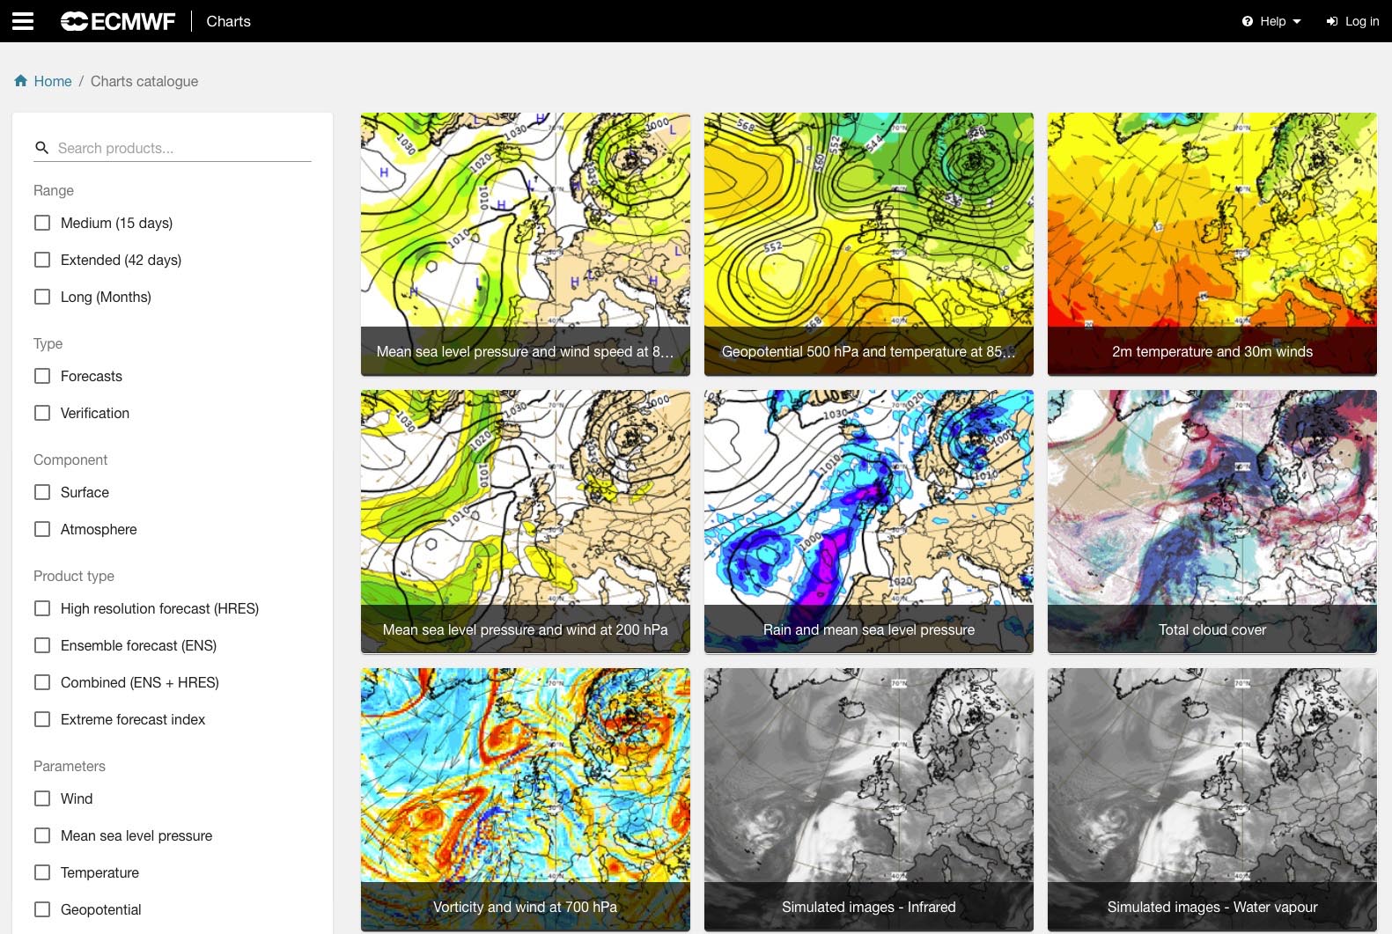Click the Range filter heading
This screenshot has width=1392, height=934.
[x=54, y=190]
